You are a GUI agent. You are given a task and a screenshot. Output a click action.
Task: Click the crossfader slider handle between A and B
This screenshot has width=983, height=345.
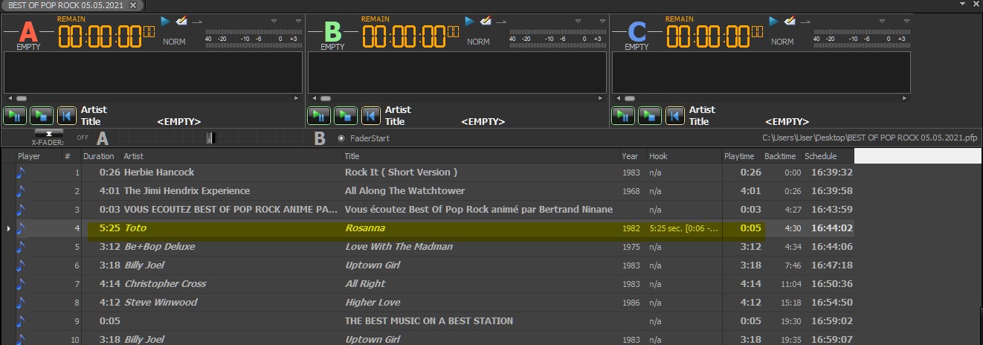pyautogui.click(x=211, y=138)
